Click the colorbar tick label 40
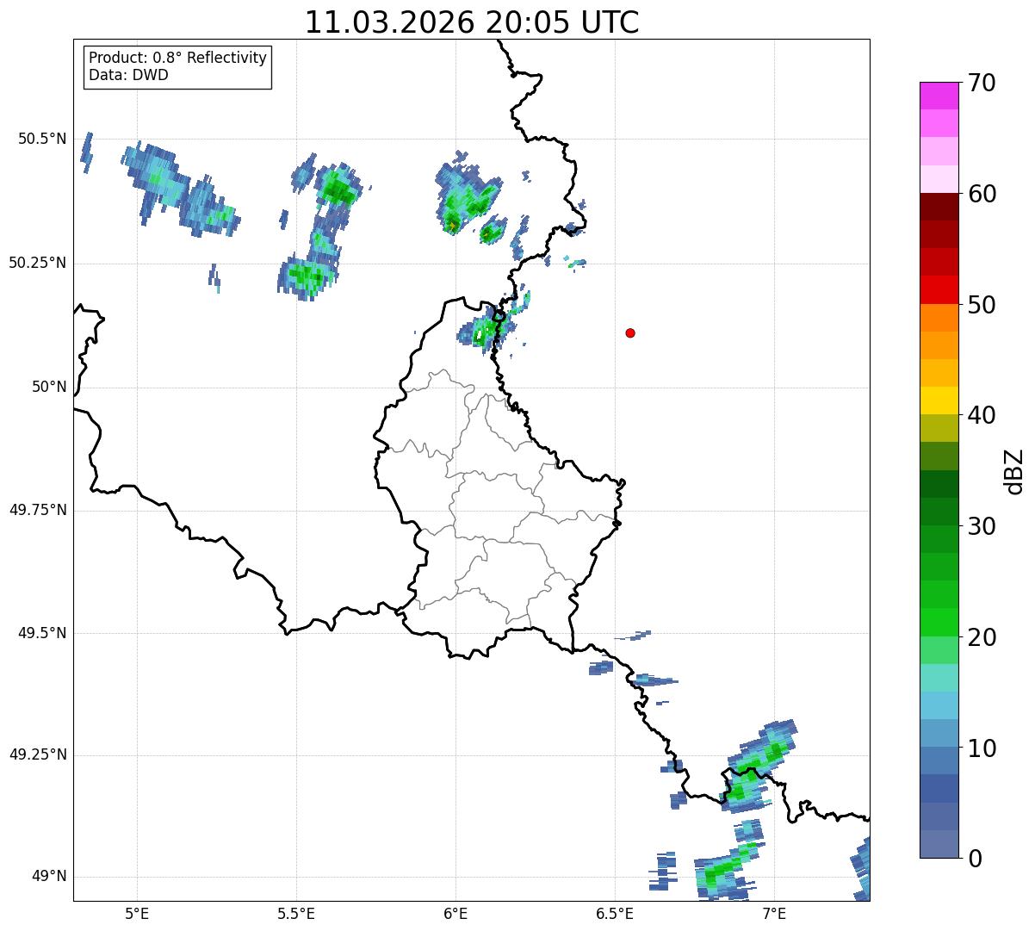Viewport: 1035px width, 931px height. pyautogui.click(x=982, y=415)
